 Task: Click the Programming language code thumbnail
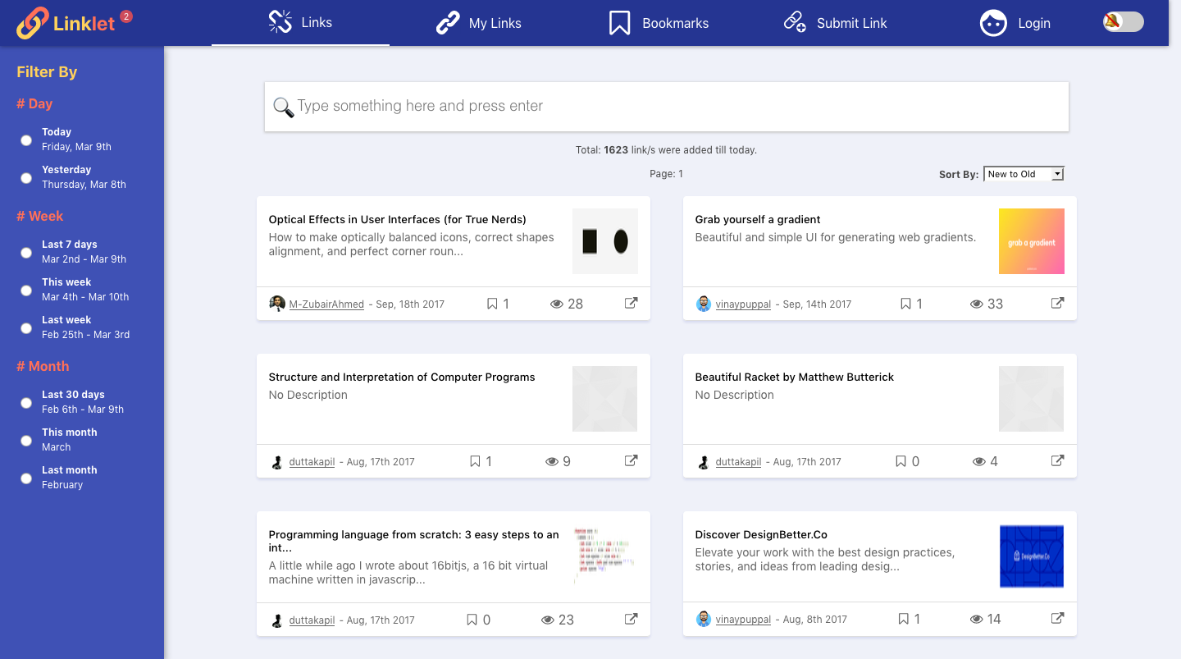point(605,556)
